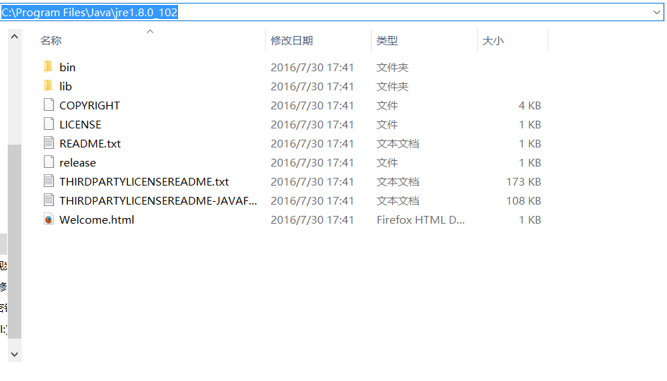Click the modified date of release

tap(312, 163)
